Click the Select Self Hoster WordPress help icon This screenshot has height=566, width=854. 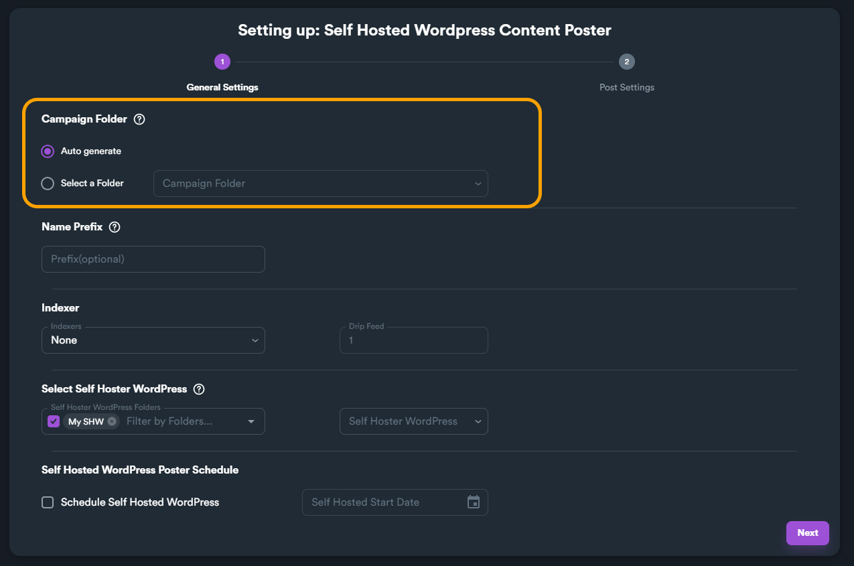pos(199,389)
